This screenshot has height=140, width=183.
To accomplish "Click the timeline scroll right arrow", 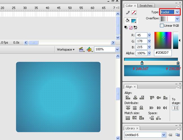I will [x=113, y=43].
